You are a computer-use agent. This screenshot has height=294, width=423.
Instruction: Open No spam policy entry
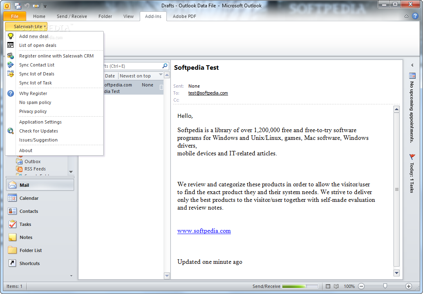click(54, 102)
